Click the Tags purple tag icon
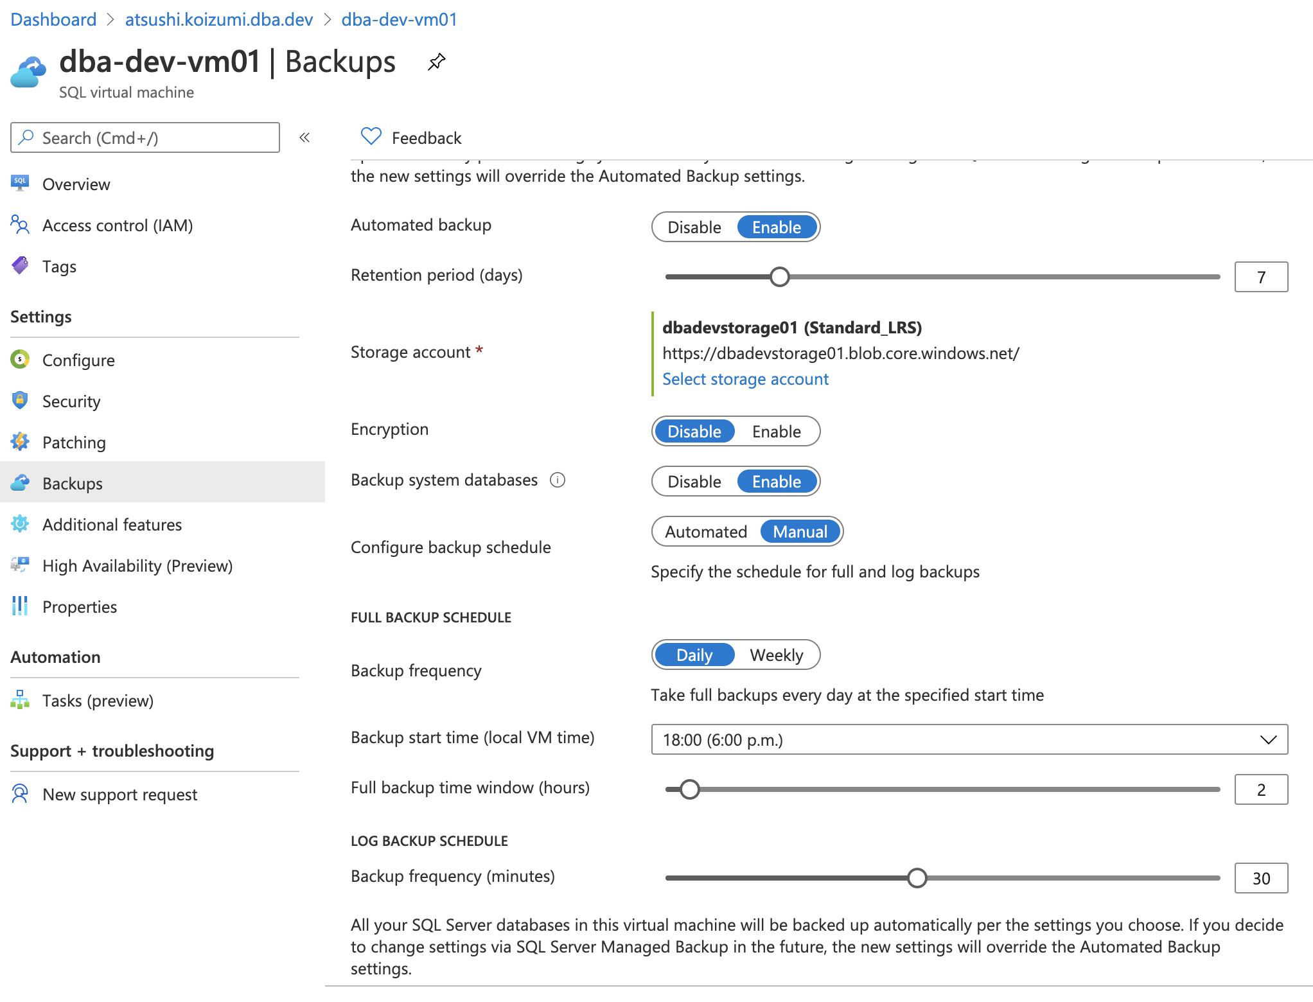1313x1002 pixels. coord(20,265)
